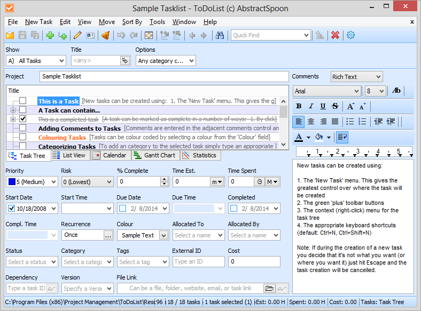Click the background fill colour bucket
Screen dimensions: 421x311
pos(319,137)
